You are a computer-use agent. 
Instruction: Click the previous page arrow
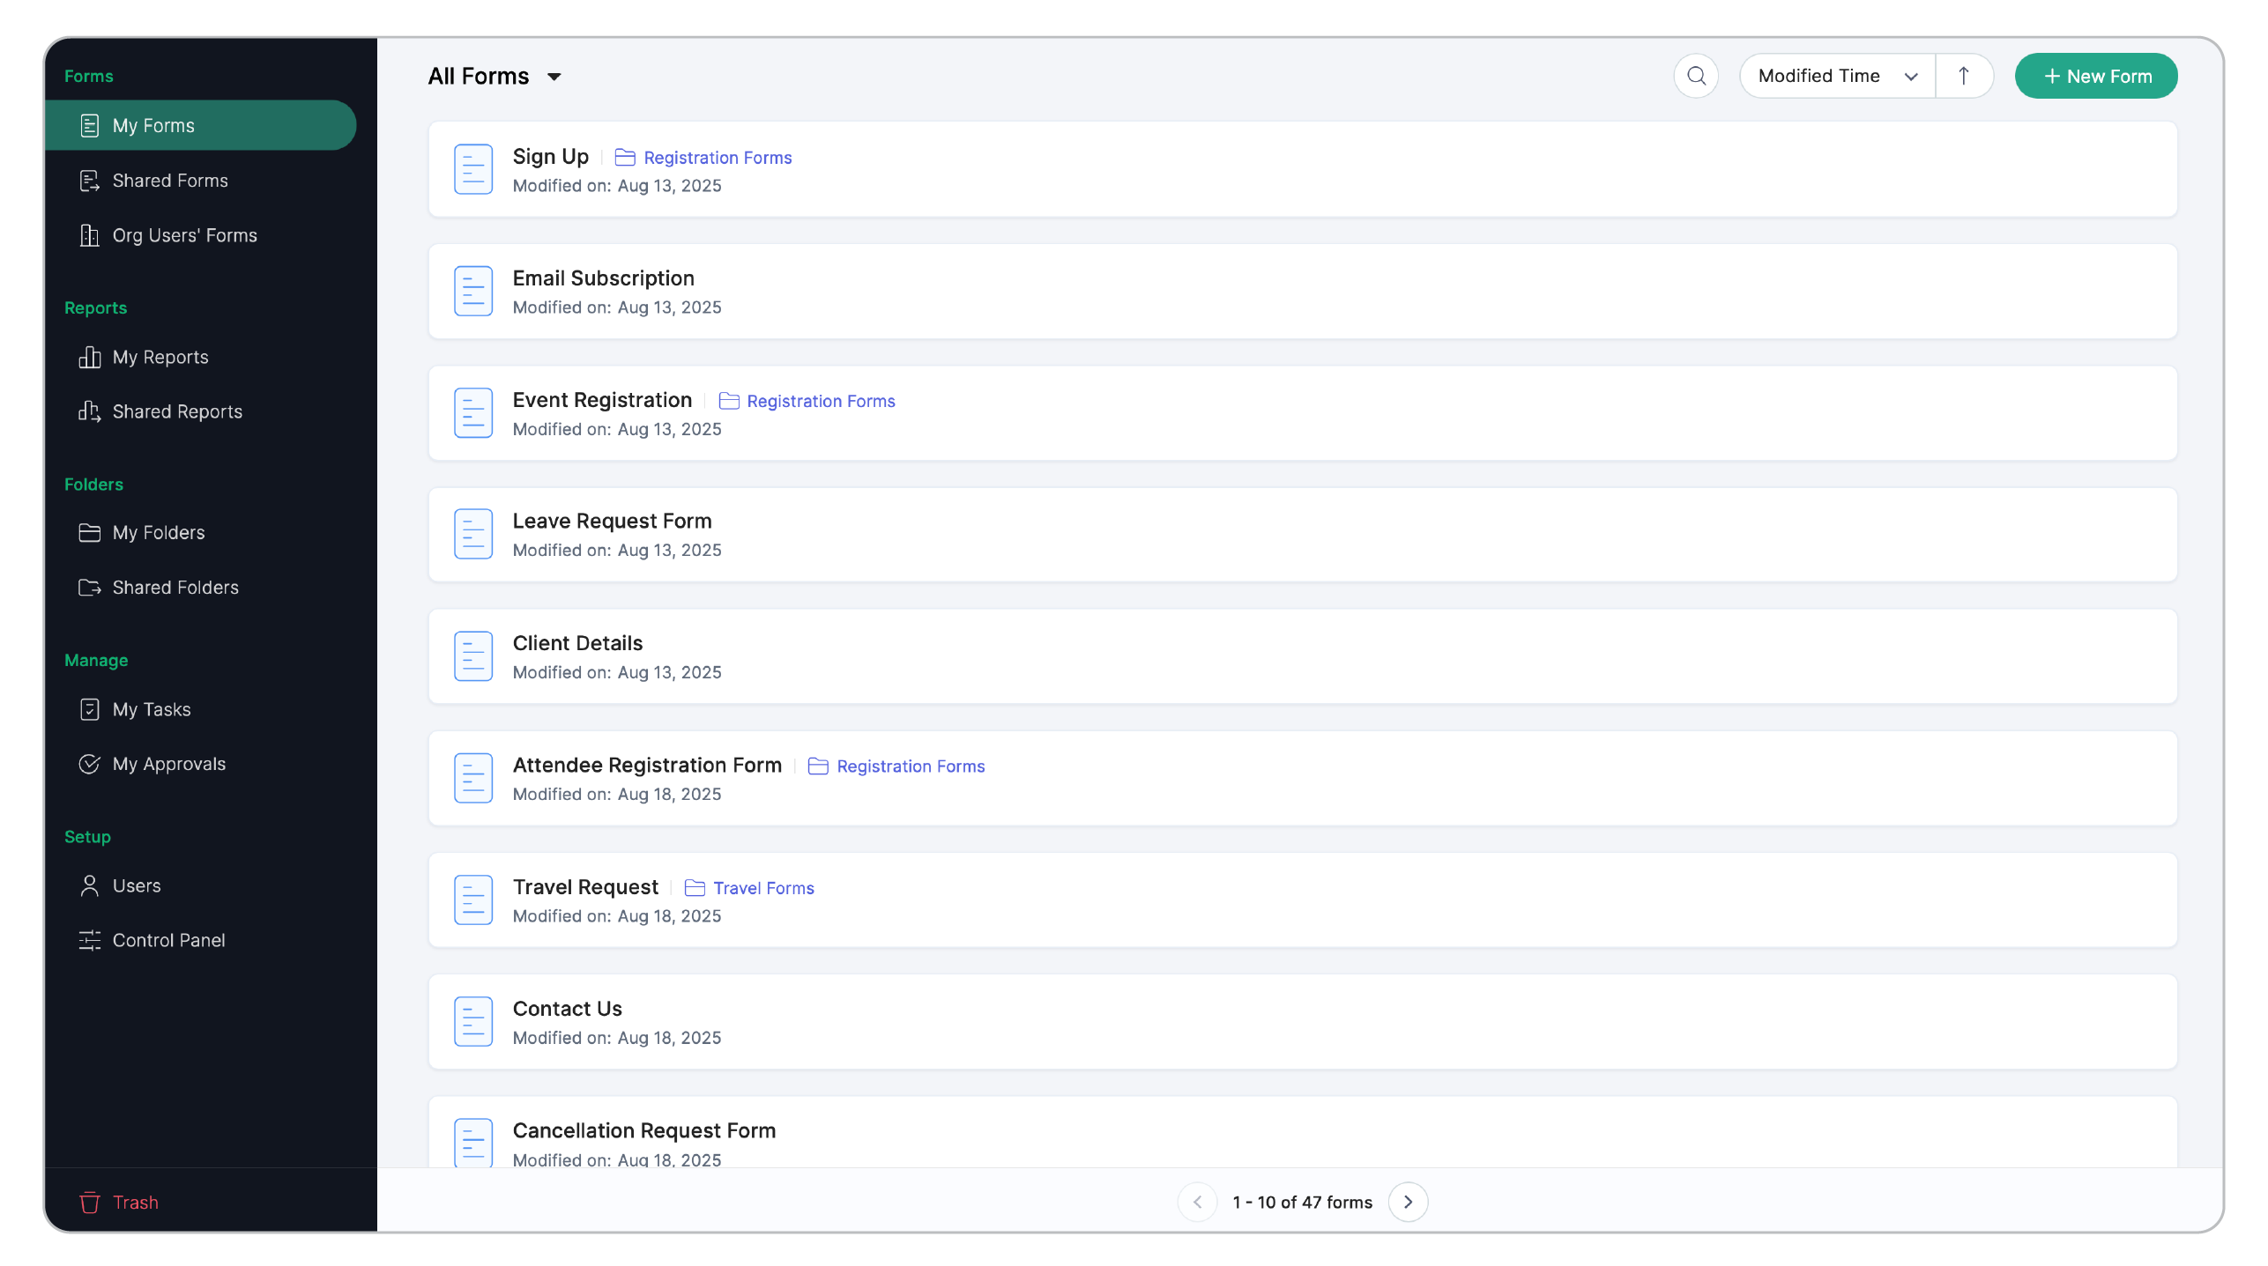[x=1196, y=1202]
